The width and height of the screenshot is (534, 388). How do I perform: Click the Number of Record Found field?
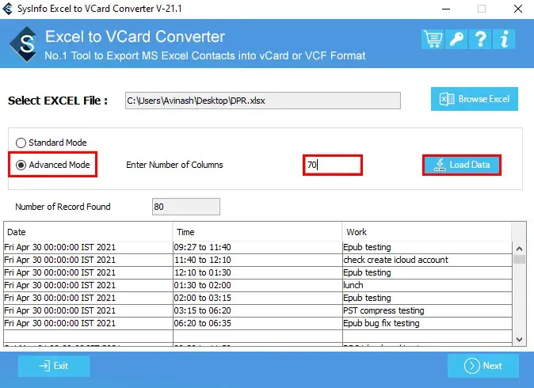pos(186,207)
